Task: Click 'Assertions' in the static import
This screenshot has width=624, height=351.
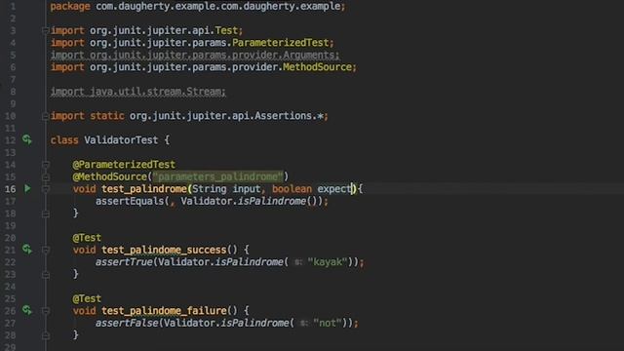Action: pos(283,116)
